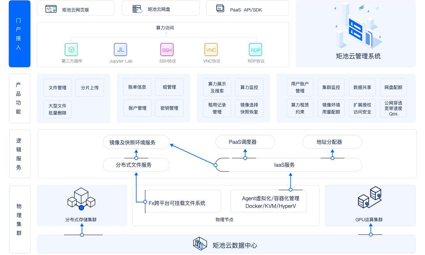The image size is (425, 255).
Task: Select the PaaS API/SDK box
Action: (x=248, y=8)
